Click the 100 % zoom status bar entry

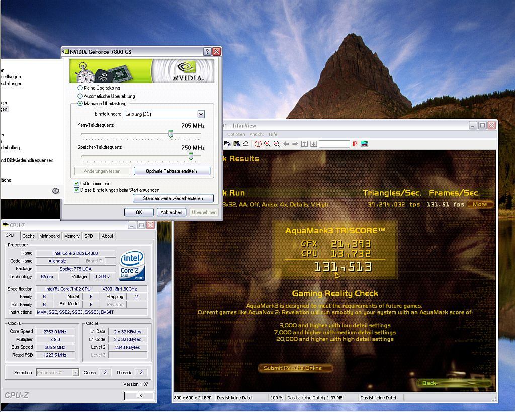click(277, 398)
